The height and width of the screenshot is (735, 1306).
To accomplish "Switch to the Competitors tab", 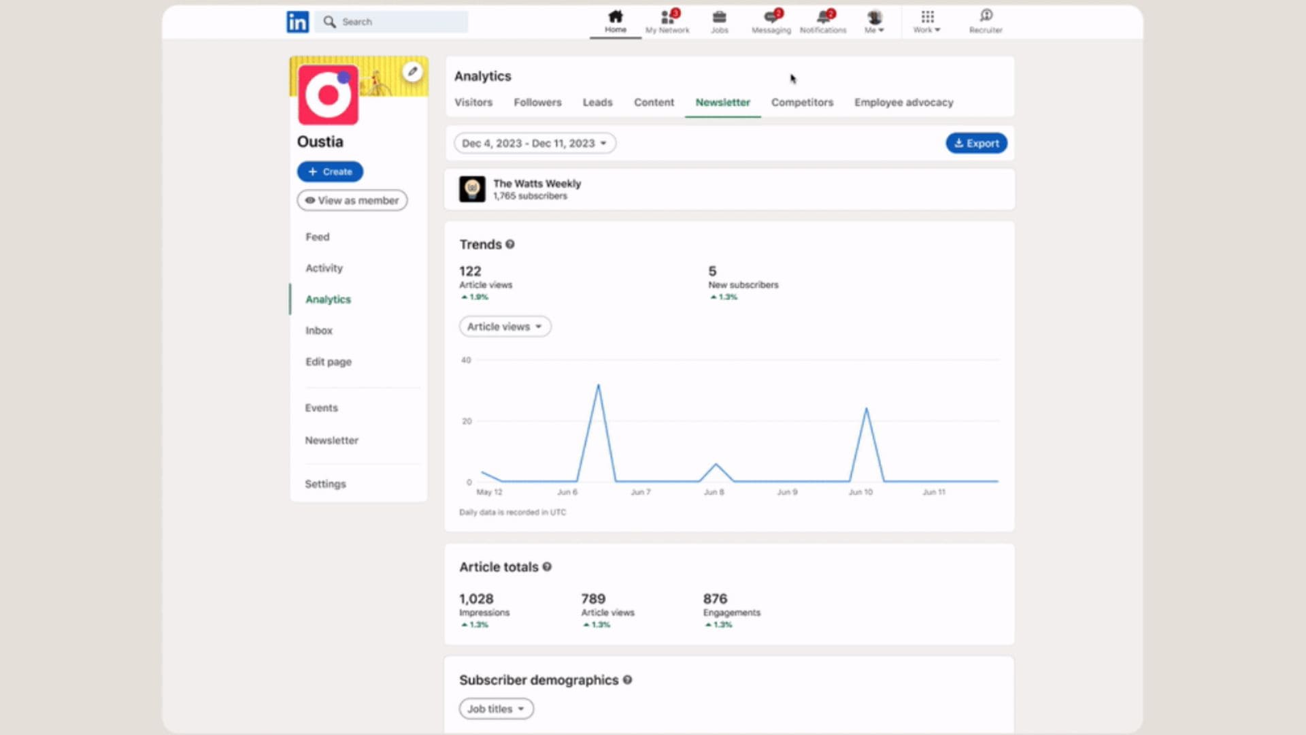I will tap(802, 103).
